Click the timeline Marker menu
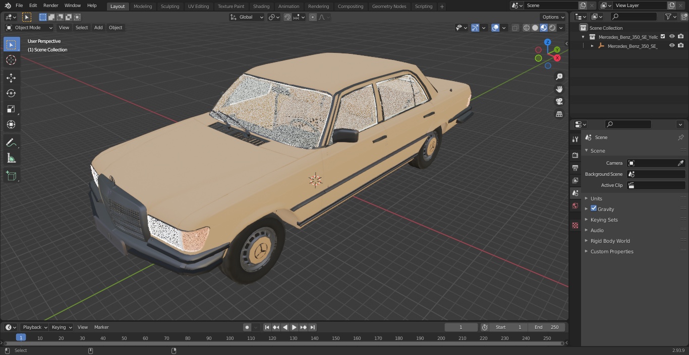 101,327
